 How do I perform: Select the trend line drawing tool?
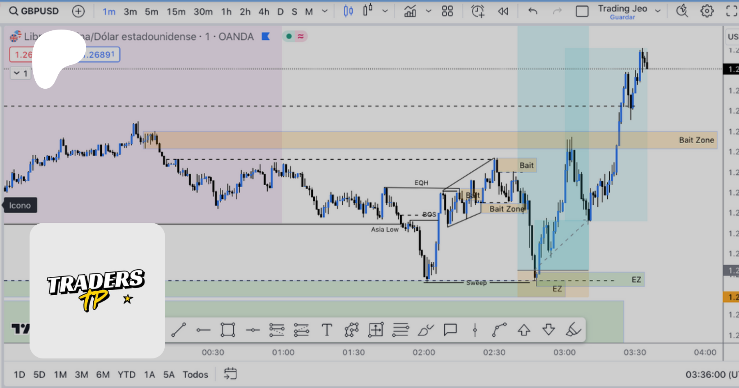click(x=179, y=330)
